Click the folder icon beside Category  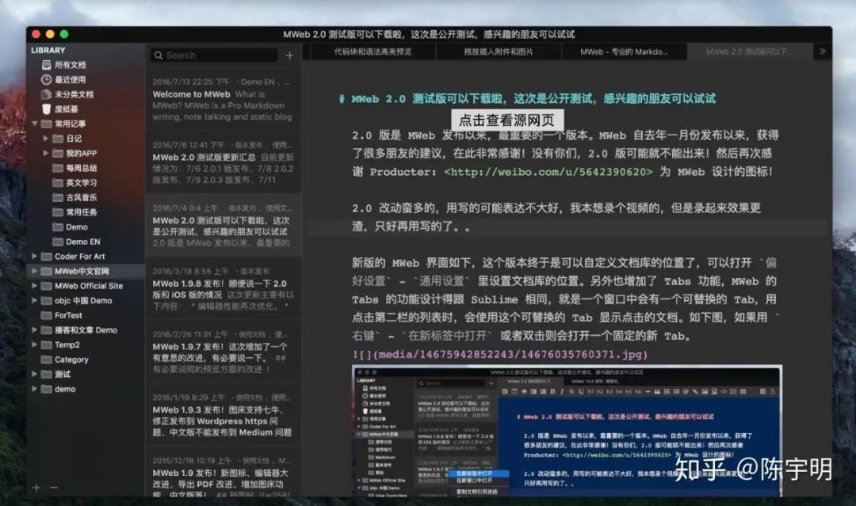tap(47, 360)
